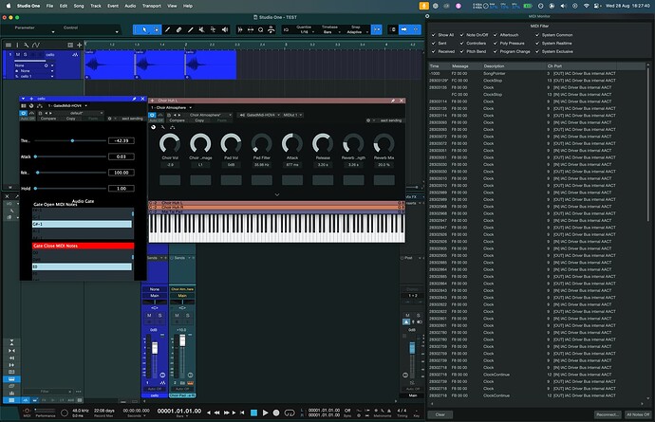The image size is (655, 422).
Task: Select the Split tool in the toolbar
Action: click(167, 29)
